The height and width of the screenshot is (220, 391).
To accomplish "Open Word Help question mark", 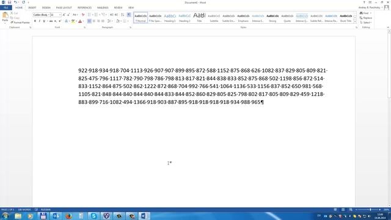I will (x=364, y=2).
